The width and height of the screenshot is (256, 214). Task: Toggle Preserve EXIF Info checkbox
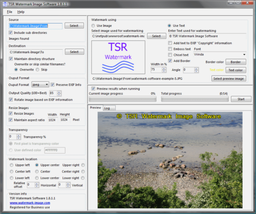coord(53,84)
